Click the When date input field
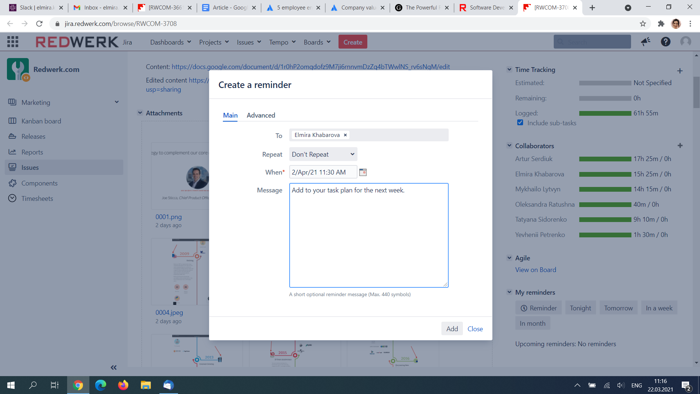Viewport: 700px width, 394px height. point(323,172)
